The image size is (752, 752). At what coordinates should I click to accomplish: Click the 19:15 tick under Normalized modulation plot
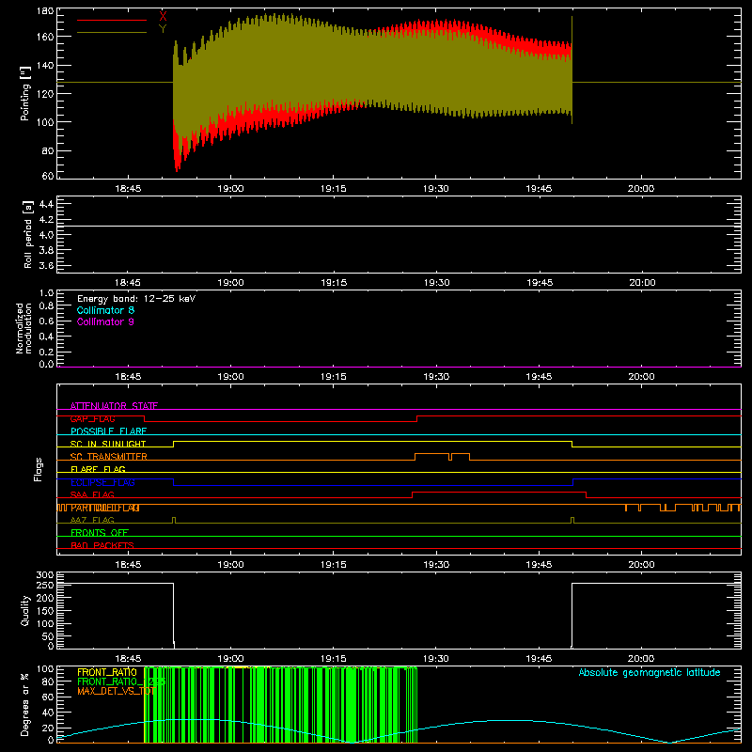(x=334, y=377)
